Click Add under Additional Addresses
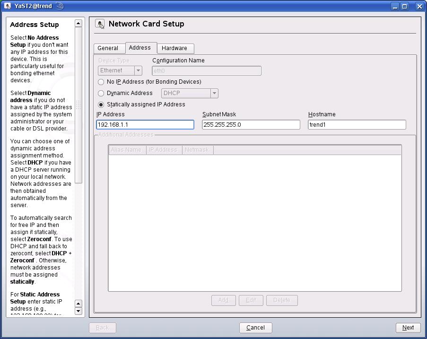This screenshot has width=427, height=339. point(223,300)
